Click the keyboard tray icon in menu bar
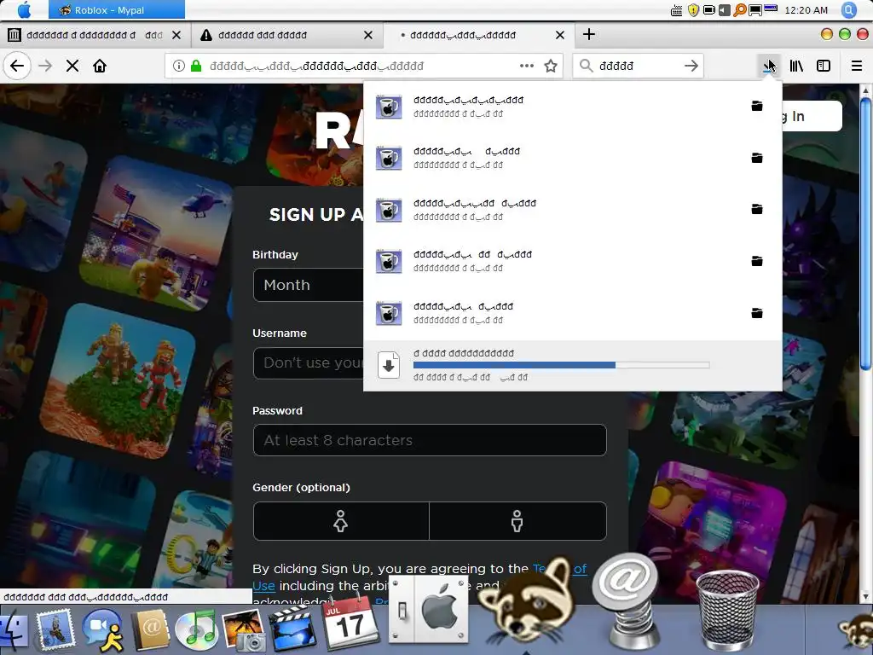 tap(676, 10)
